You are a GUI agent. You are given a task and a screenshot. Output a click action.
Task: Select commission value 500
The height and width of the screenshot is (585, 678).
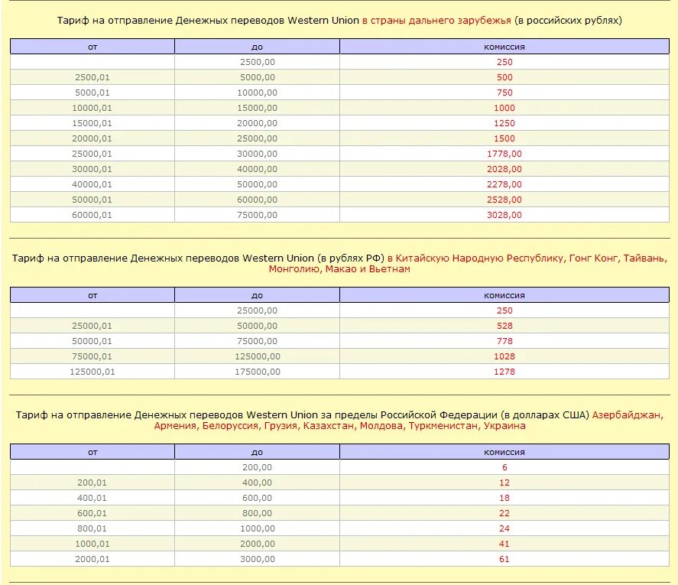(x=504, y=77)
